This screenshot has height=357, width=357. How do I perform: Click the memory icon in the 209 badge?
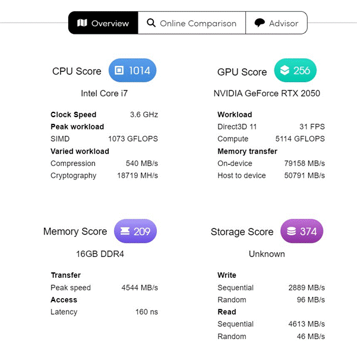pyautogui.click(x=125, y=231)
